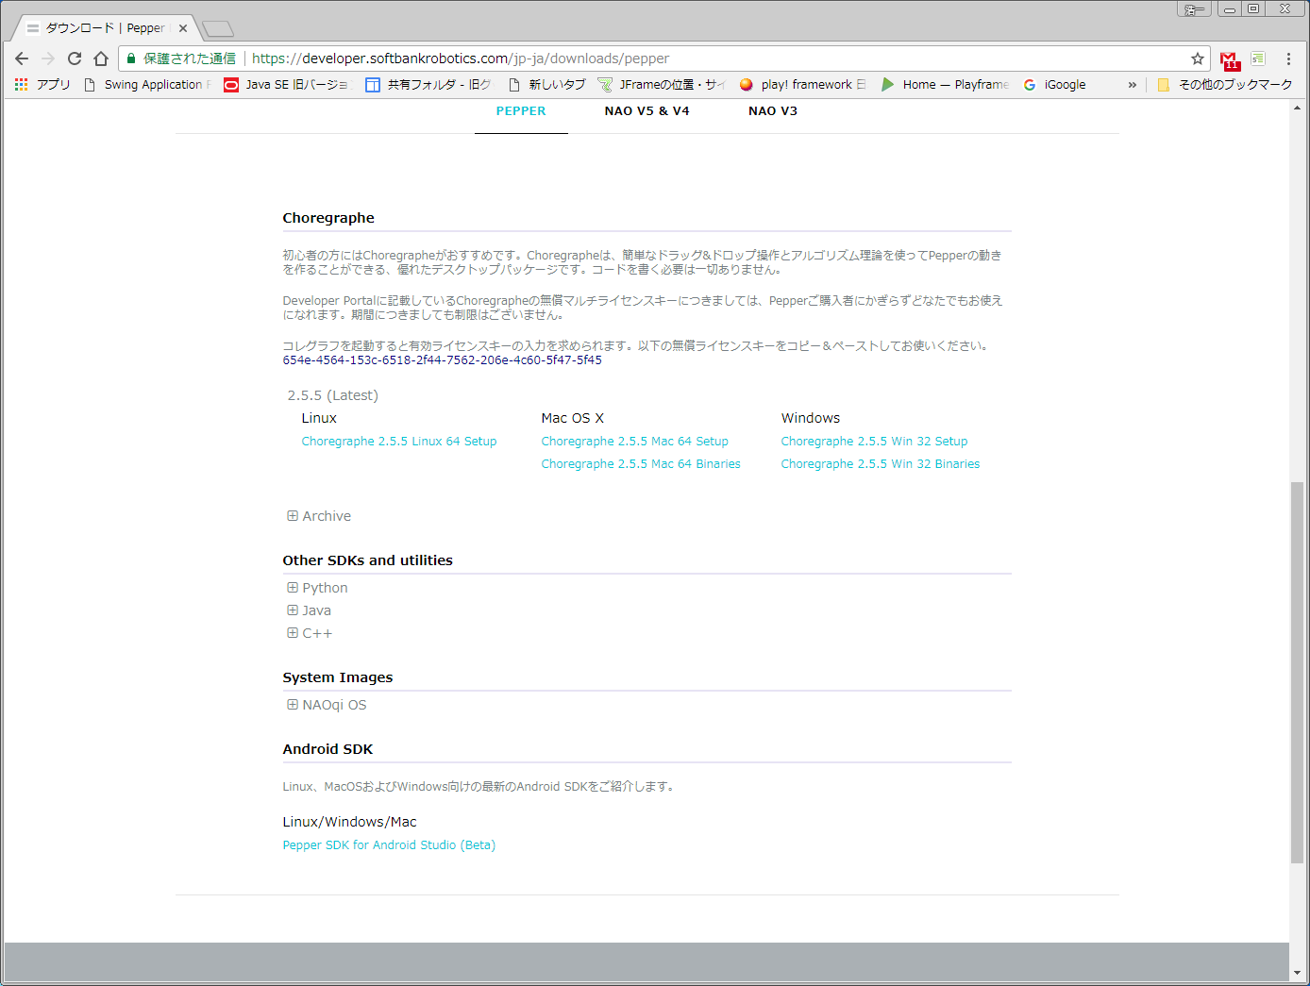Switch to the NAO V5 & V4 tab
This screenshot has height=986, width=1310.
647,111
